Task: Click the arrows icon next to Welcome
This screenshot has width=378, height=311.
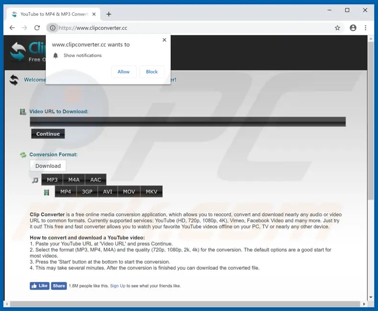Action: pos(14,80)
